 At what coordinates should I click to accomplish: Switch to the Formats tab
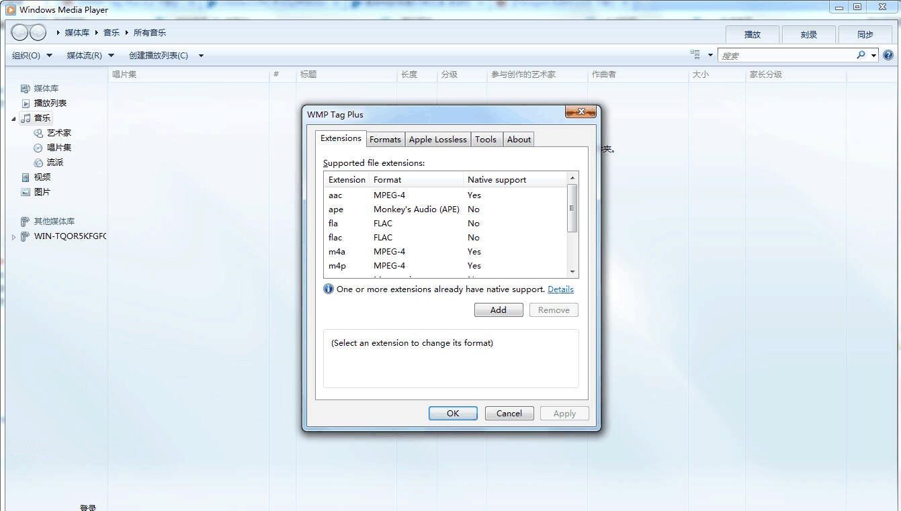[x=385, y=140]
